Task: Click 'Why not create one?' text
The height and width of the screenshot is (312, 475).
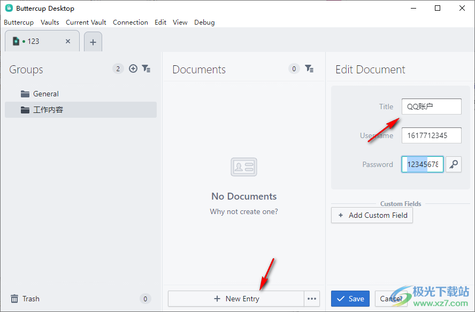Action: click(244, 211)
